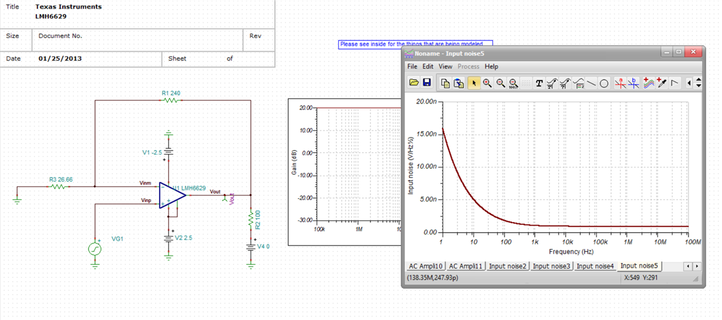Switch to the Input noise4 tab
This screenshot has height=320, width=722.
point(595,266)
